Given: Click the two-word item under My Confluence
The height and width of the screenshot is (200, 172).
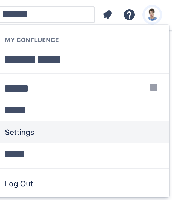Looking at the screenshot, I should click(32, 60).
